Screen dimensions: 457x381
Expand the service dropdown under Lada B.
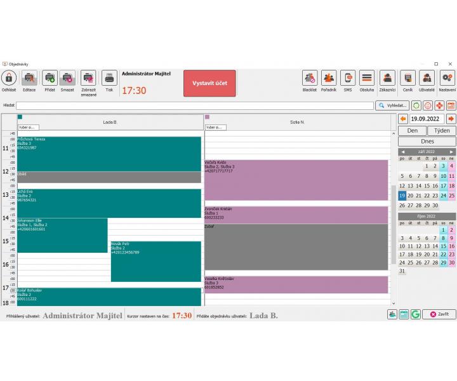pyautogui.click(x=29, y=128)
